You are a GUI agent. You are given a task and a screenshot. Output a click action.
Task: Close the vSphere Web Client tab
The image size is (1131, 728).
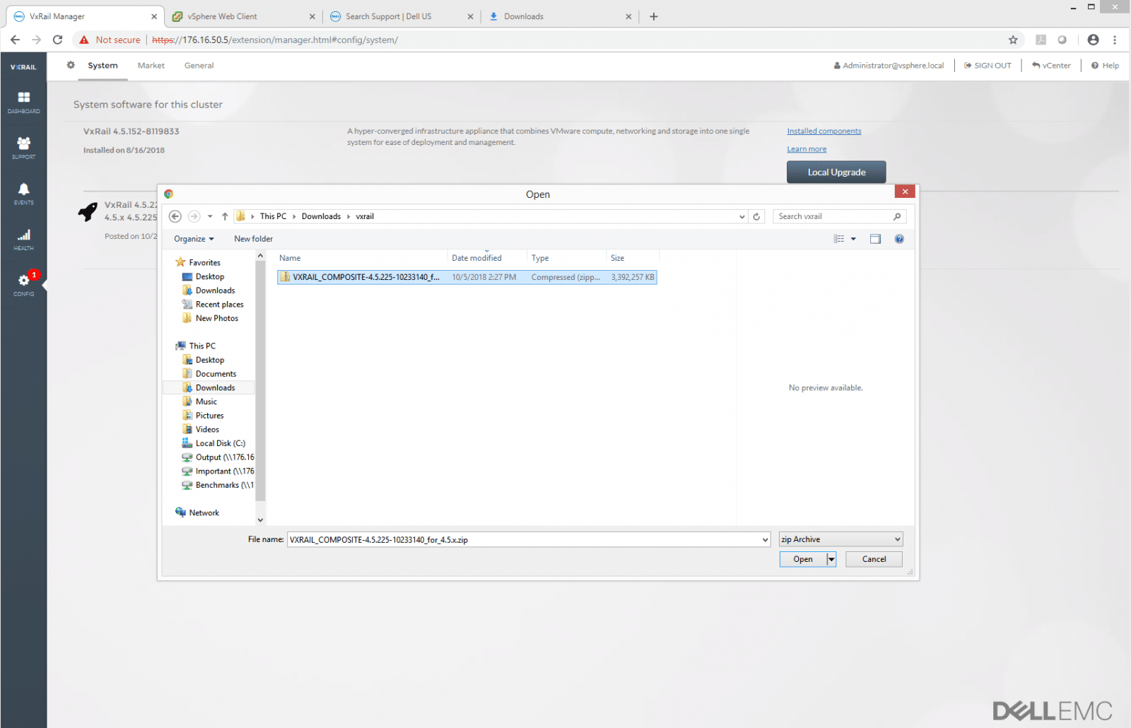(x=312, y=16)
